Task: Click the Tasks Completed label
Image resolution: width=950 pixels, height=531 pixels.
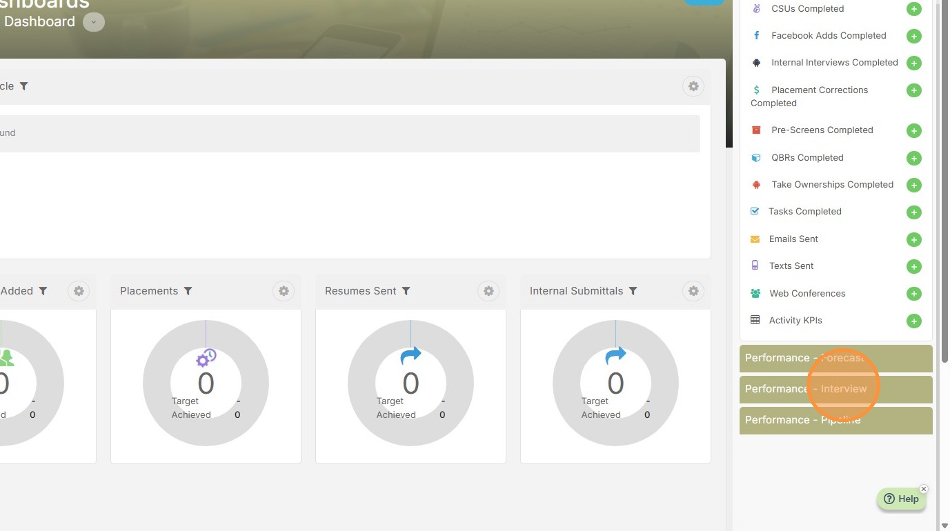Action: click(805, 212)
